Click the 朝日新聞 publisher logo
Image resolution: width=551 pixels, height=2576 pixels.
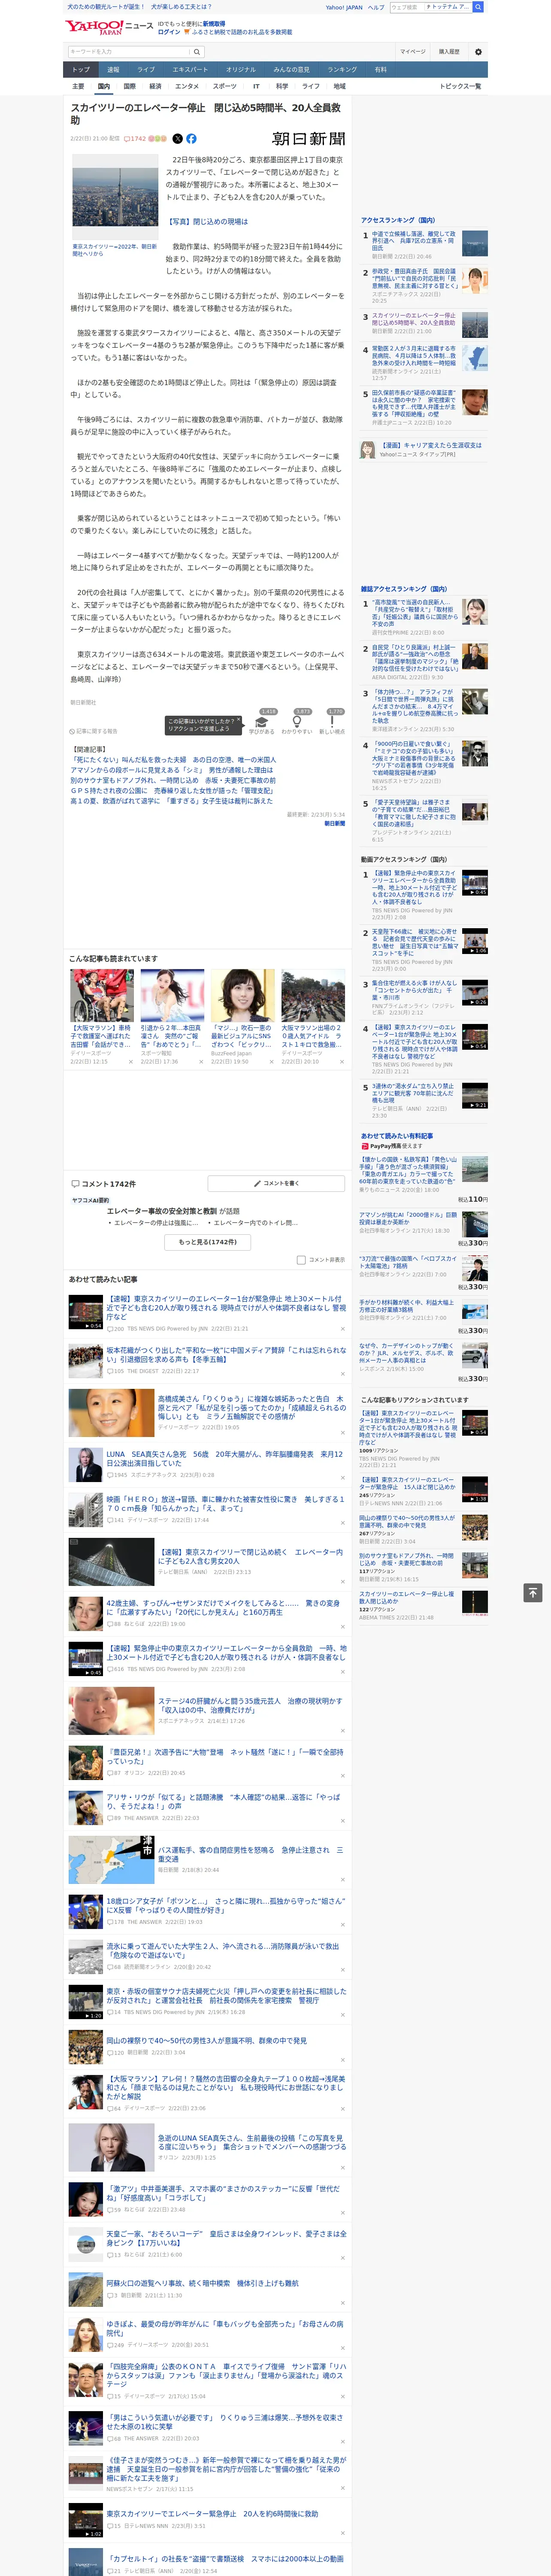(309, 139)
